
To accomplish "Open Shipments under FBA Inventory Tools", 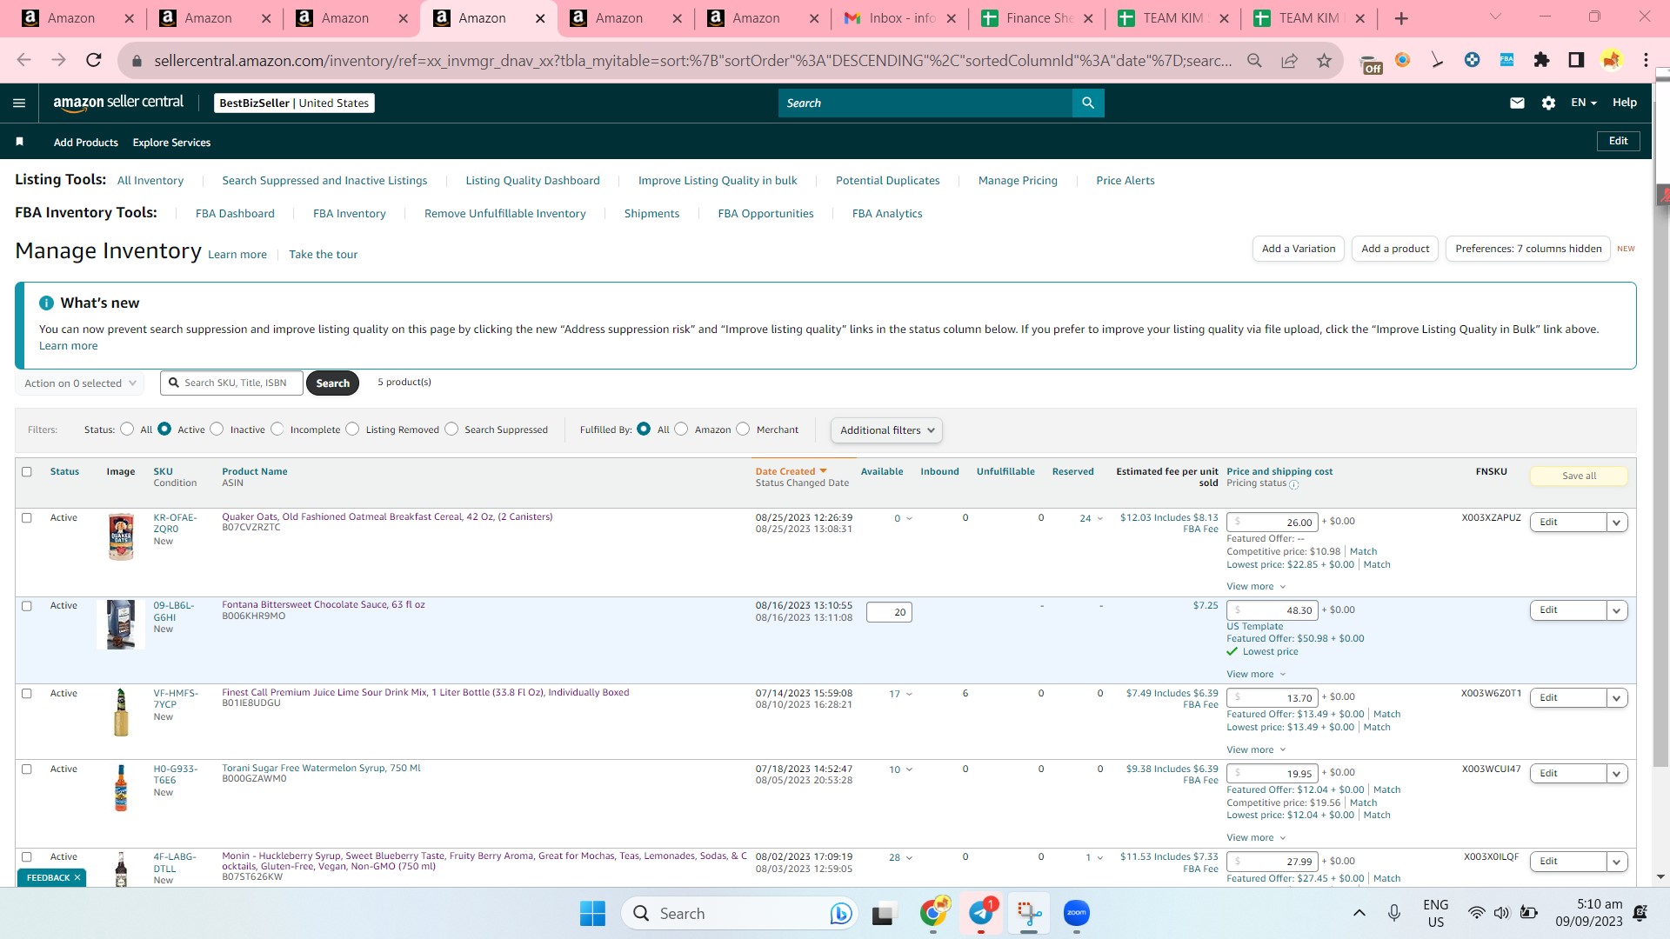I will click(x=651, y=214).
